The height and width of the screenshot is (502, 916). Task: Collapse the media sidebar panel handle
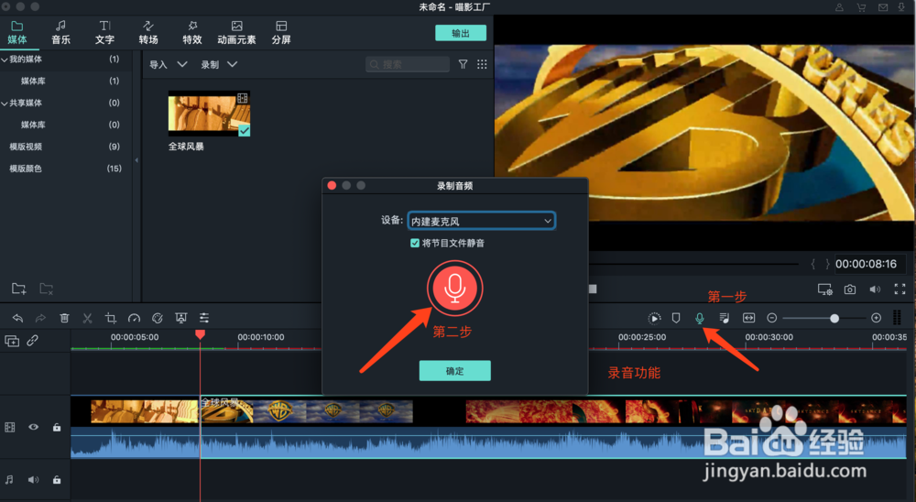pos(136,160)
